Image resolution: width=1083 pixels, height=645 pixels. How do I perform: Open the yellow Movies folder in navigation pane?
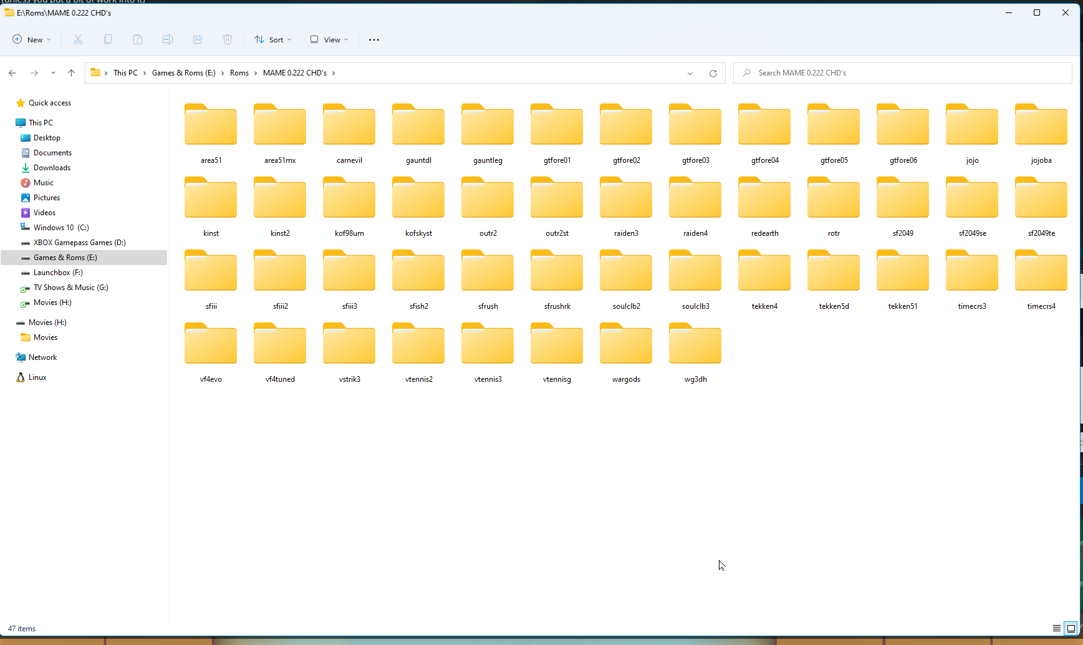[39, 337]
